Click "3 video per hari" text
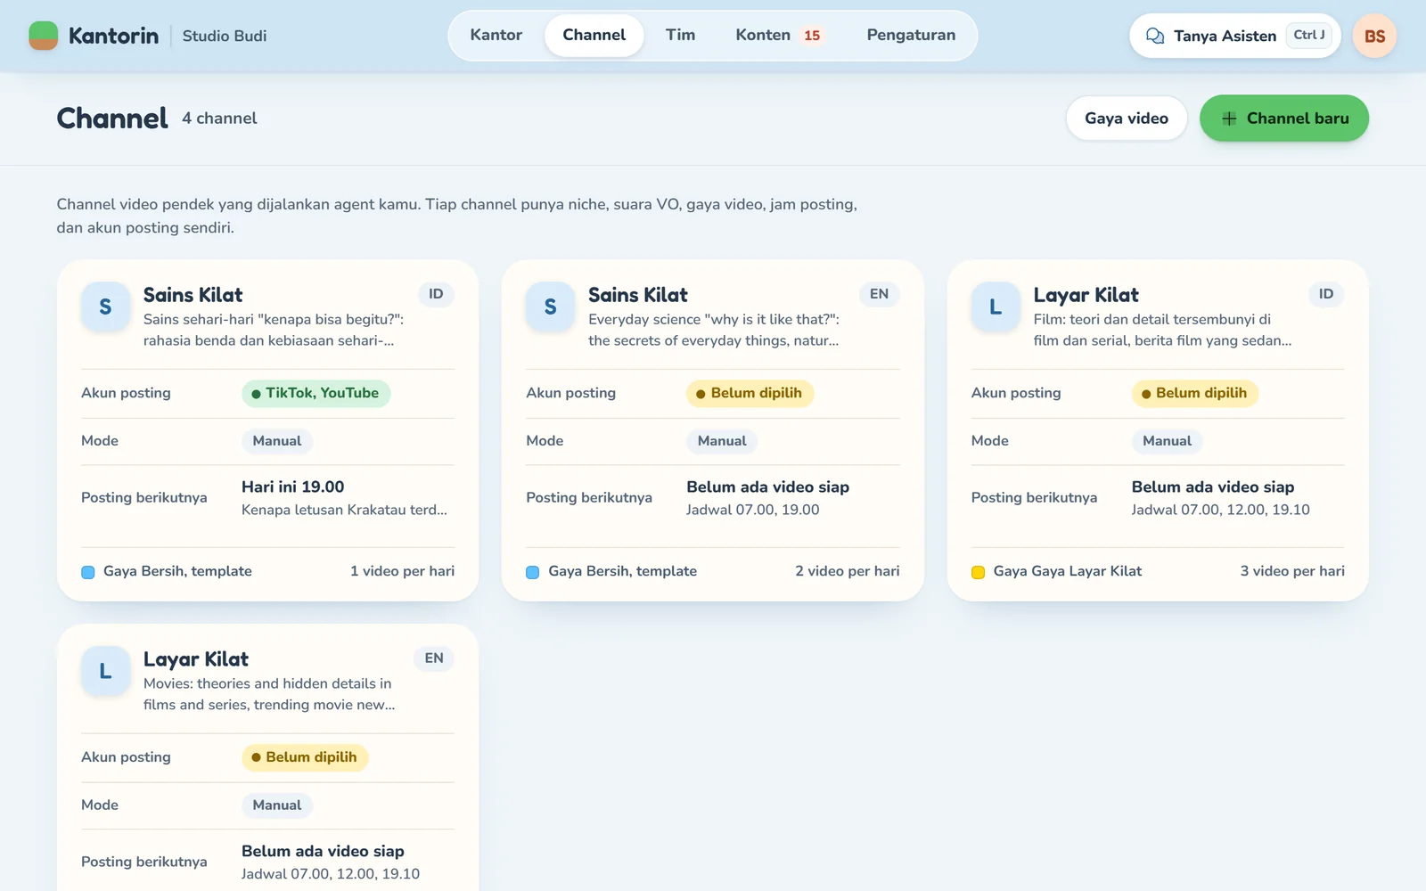This screenshot has width=1426, height=891. pos(1292,571)
